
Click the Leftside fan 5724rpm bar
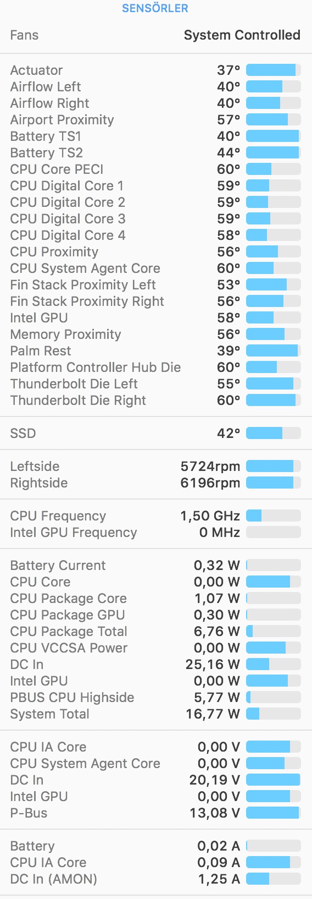274,466
